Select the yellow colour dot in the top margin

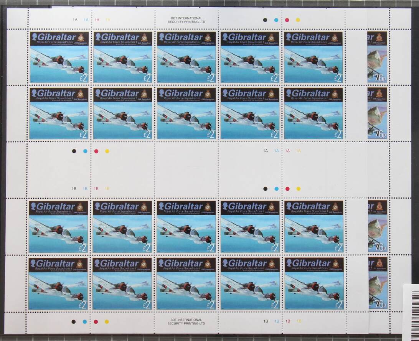coord(298,20)
